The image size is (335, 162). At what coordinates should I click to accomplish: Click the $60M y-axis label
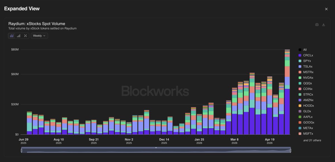[15, 74]
